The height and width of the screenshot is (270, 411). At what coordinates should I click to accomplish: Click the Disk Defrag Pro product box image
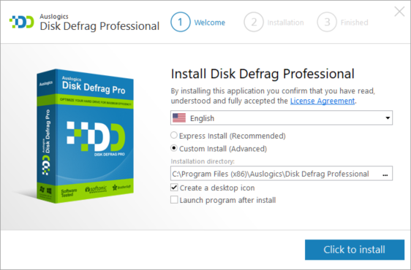(x=85, y=136)
